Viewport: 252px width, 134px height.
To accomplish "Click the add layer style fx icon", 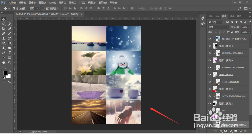I will click(x=221, y=131).
